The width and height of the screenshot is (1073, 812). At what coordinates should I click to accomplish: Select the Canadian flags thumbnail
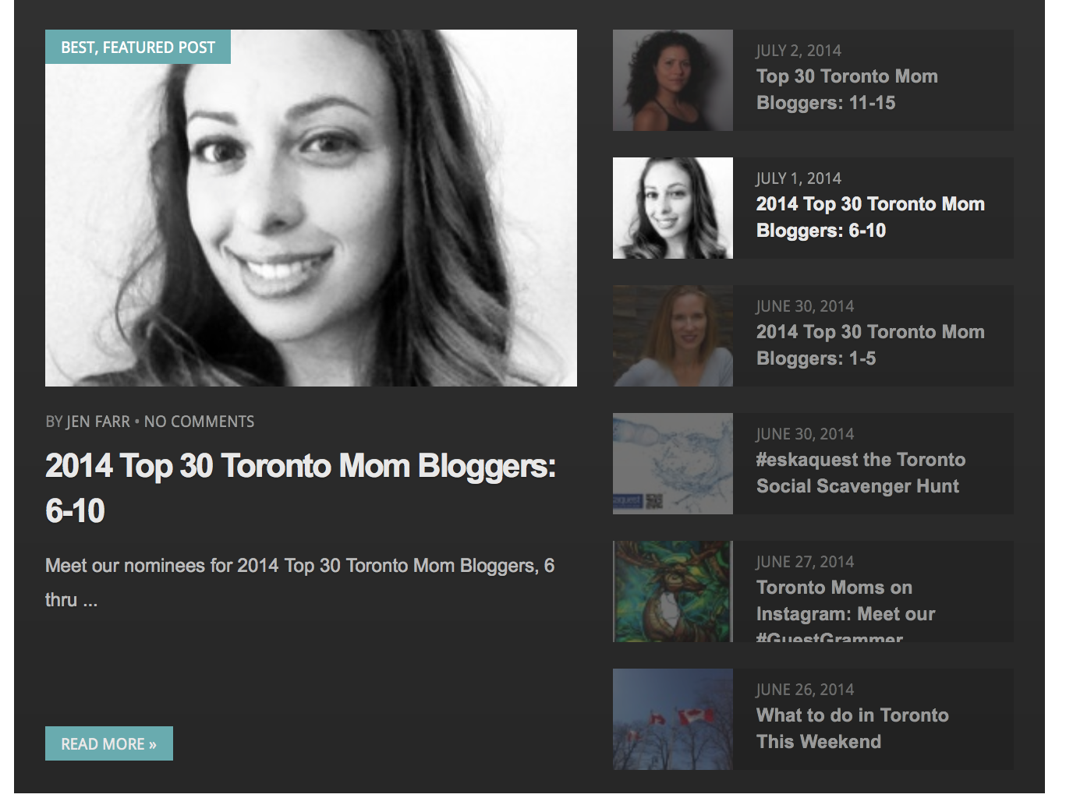[x=673, y=719]
